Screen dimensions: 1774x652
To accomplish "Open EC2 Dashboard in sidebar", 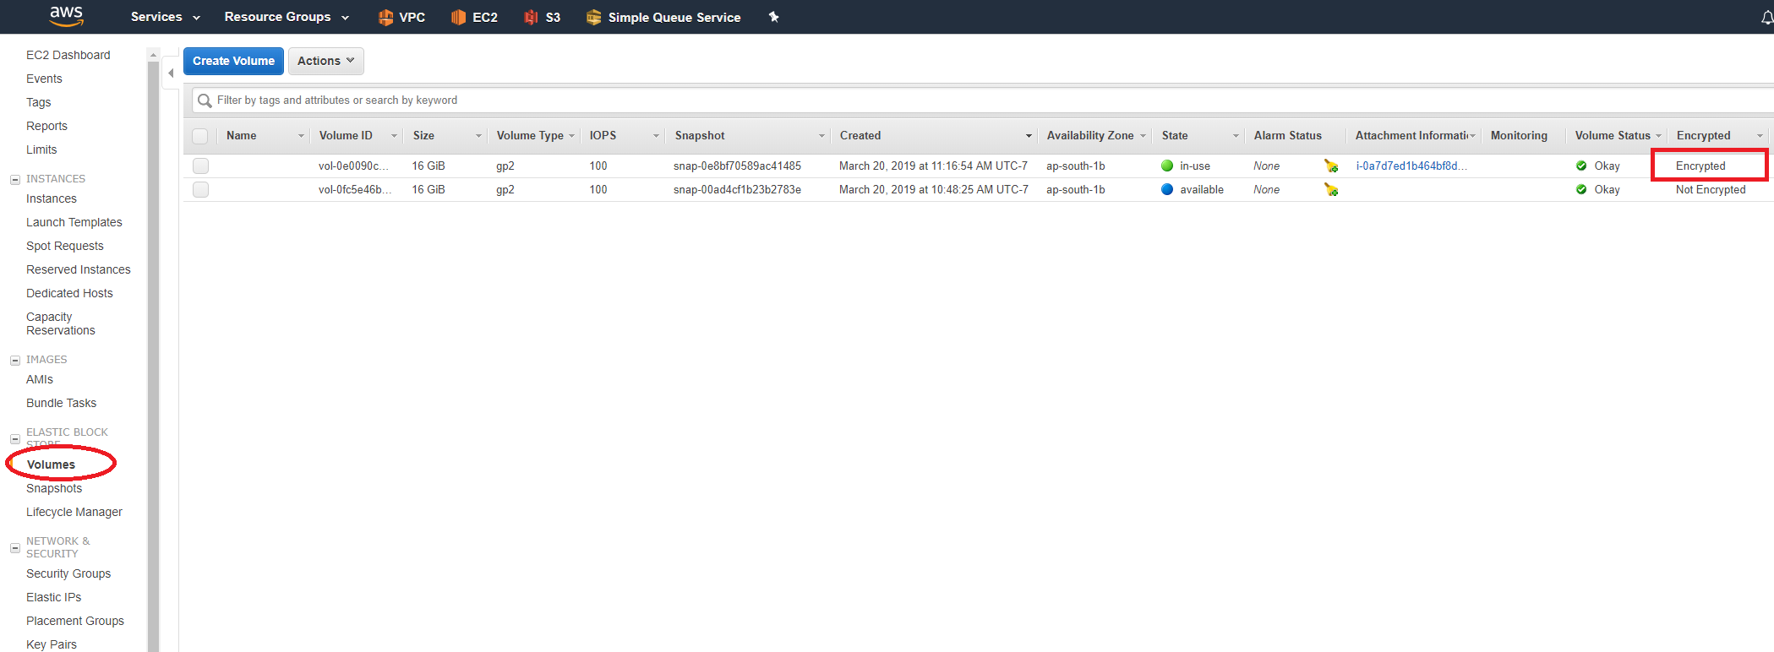I will [68, 55].
